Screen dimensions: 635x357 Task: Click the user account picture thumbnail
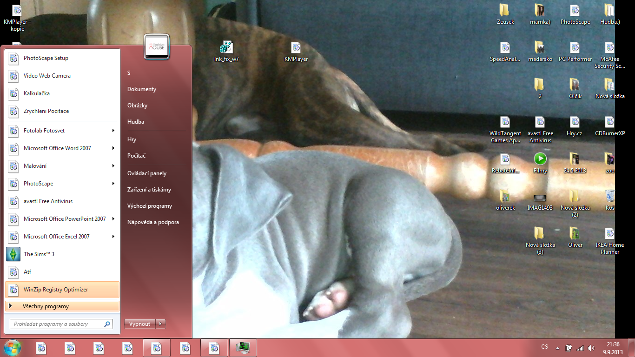(157, 47)
